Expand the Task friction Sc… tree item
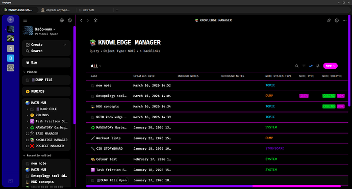The height and width of the screenshot is (189, 352). point(28,121)
